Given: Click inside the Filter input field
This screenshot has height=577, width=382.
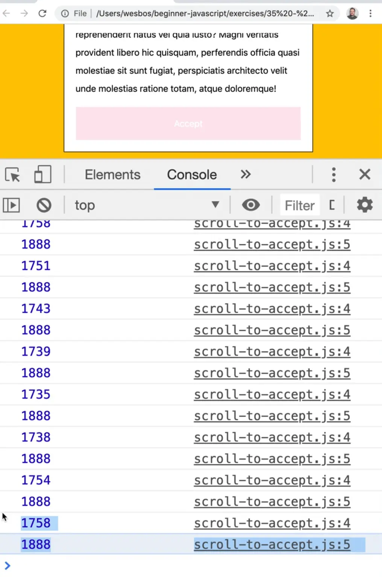Looking at the screenshot, I should (x=299, y=205).
